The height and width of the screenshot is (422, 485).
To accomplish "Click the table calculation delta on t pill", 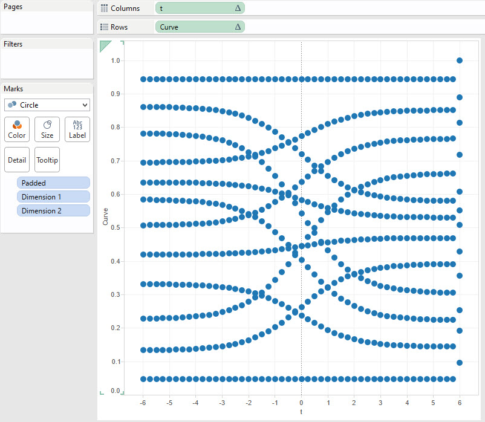I will (x=238, y=8).
